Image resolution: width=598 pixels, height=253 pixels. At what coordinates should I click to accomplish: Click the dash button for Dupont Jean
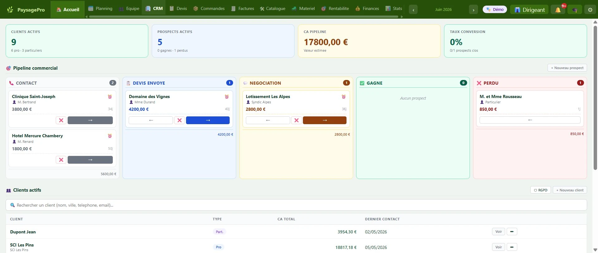pos(512,232)
